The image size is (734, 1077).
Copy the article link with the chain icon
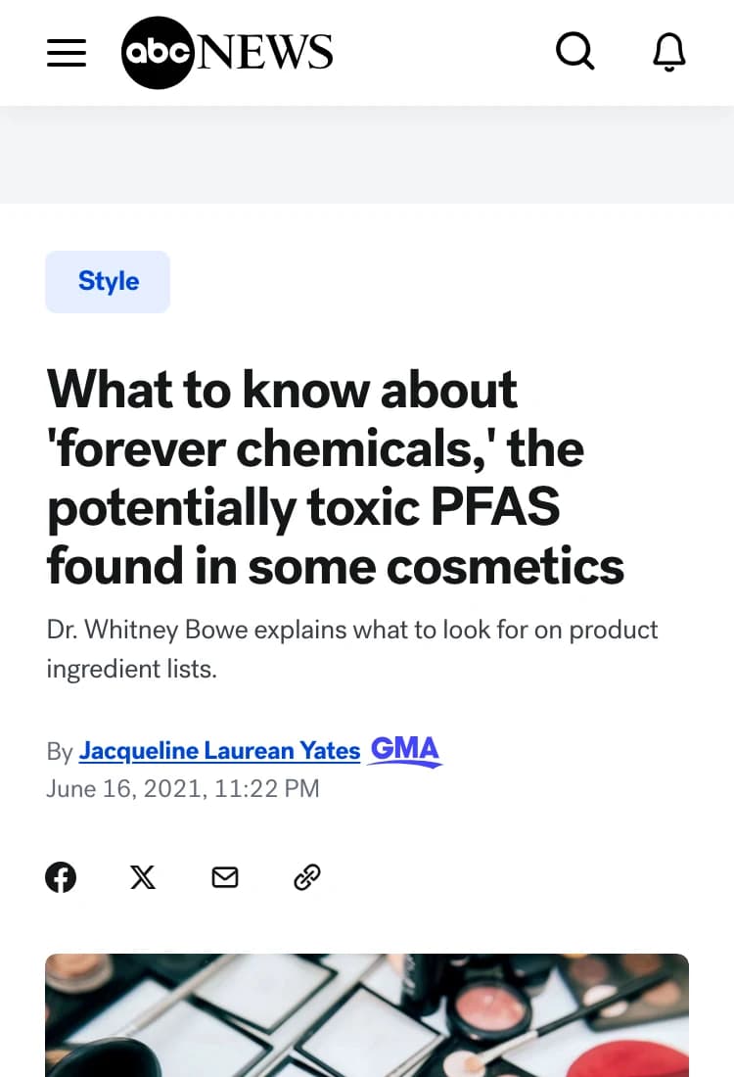306,876
